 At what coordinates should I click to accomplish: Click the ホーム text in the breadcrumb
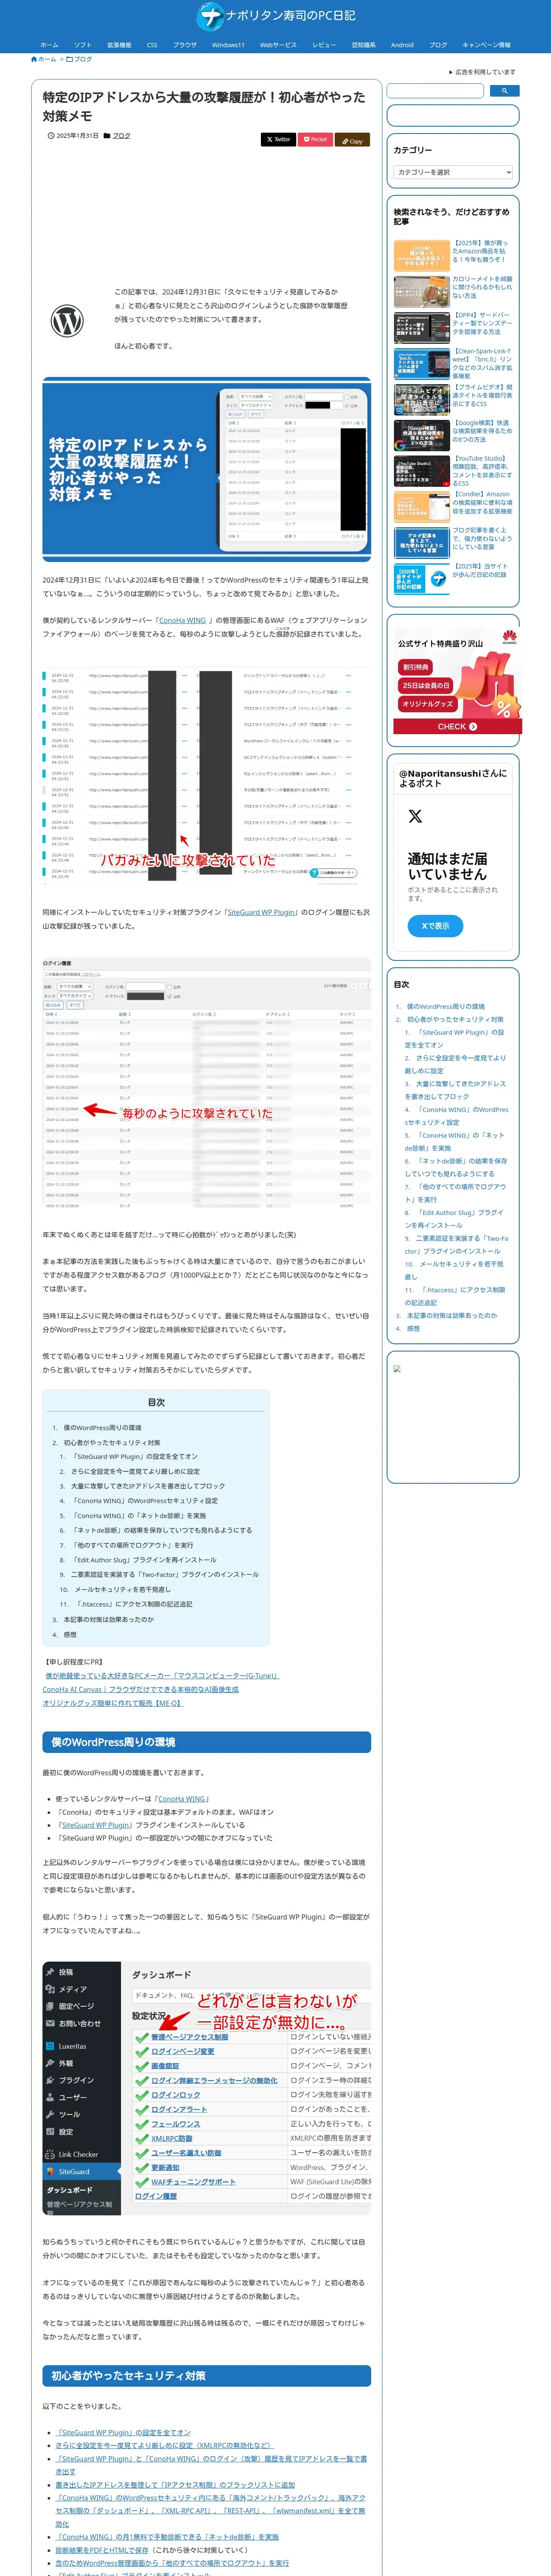(47, 59)
